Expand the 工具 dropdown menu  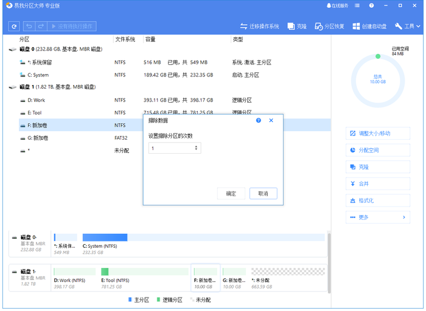(x=408, y=27)
